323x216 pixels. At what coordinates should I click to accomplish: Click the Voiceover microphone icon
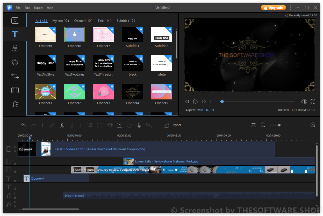point(139,125)
